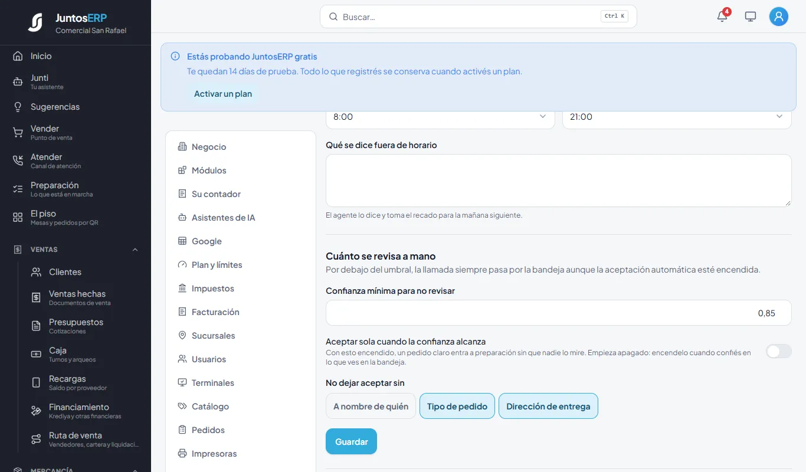Image resolution: width=806 pixels, height=472 pixels.
Task: Open the user profile avatar
Action: point(779,17)
